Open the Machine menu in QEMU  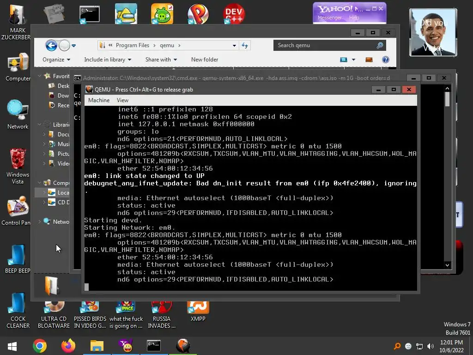pyautogui.click(x=99, y=100)
